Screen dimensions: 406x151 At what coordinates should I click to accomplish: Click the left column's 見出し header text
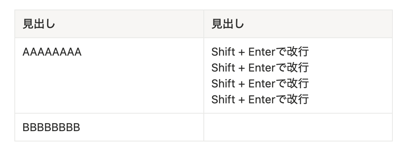39,24
